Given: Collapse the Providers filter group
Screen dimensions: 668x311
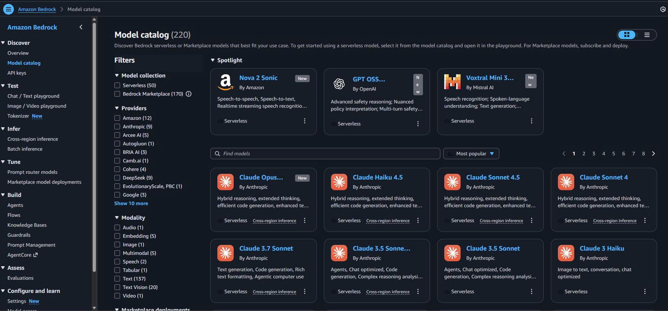Looking at the screenshot, I should (117, 108).
